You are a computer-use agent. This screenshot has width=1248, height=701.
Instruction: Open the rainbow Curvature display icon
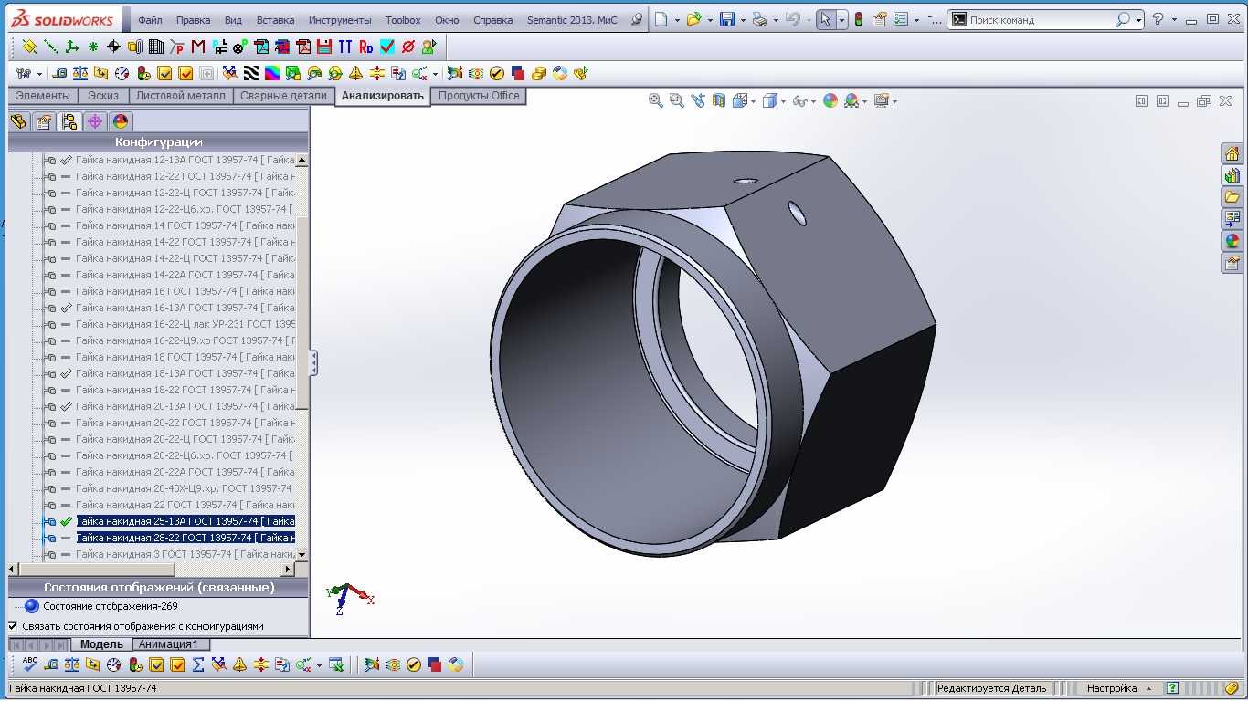(272, 73)
